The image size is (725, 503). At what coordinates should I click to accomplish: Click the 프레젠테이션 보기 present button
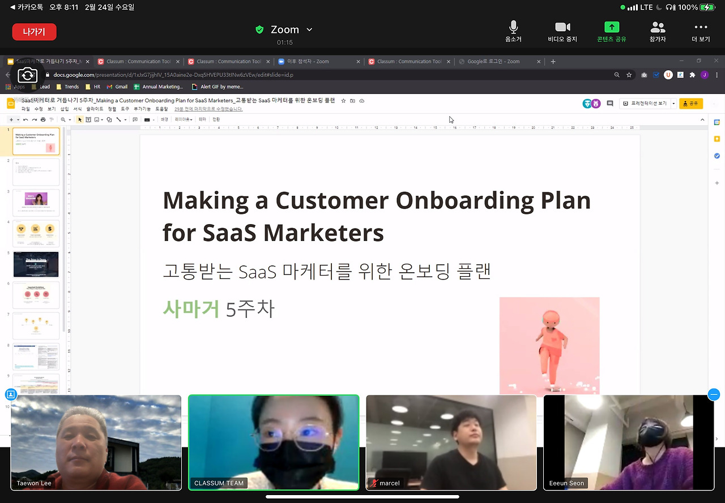click(x=645, y=104)
